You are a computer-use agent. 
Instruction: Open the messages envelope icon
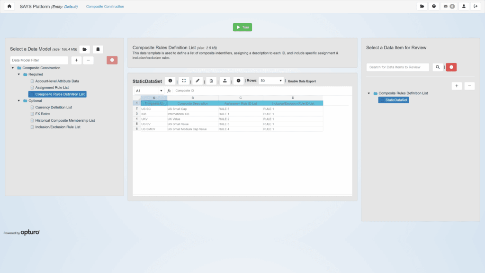[449, 6]
